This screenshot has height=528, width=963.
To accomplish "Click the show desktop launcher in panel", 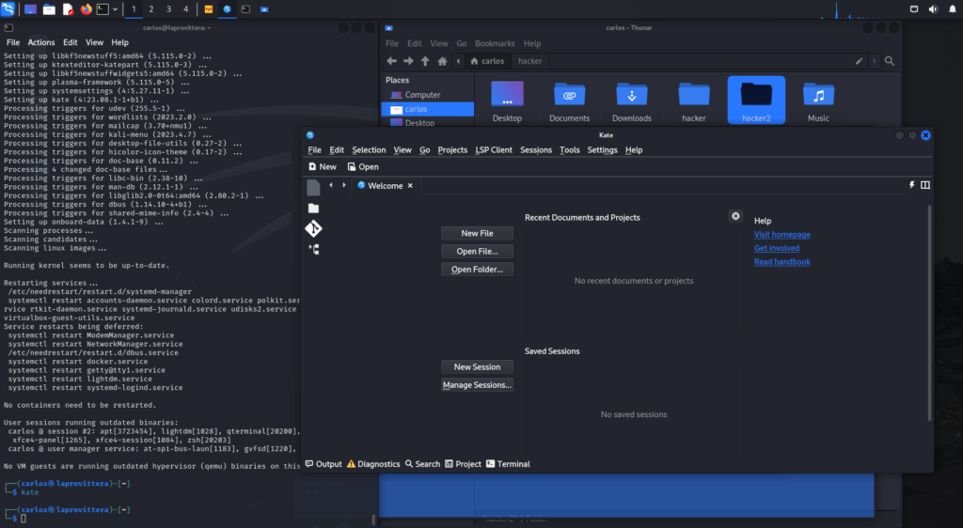I will (x=30, y=9).
